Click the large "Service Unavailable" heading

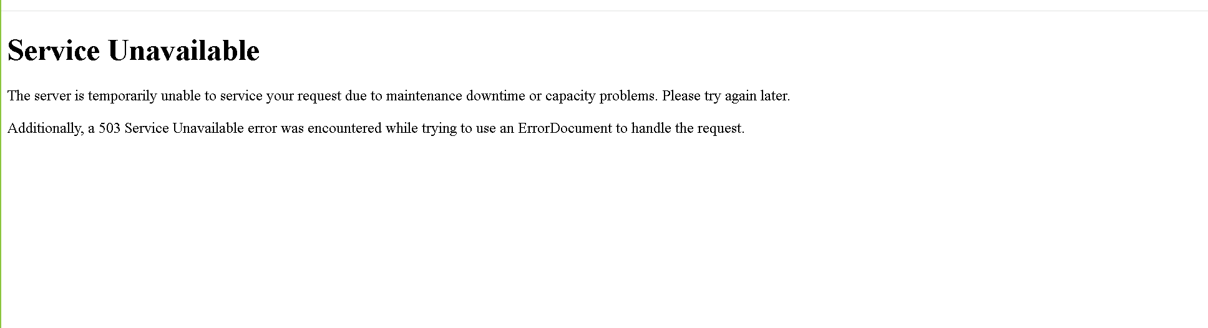(x=133, y=51)
